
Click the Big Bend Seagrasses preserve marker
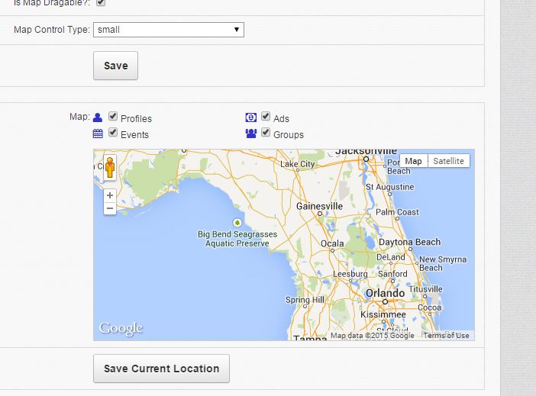click(237, 223)
